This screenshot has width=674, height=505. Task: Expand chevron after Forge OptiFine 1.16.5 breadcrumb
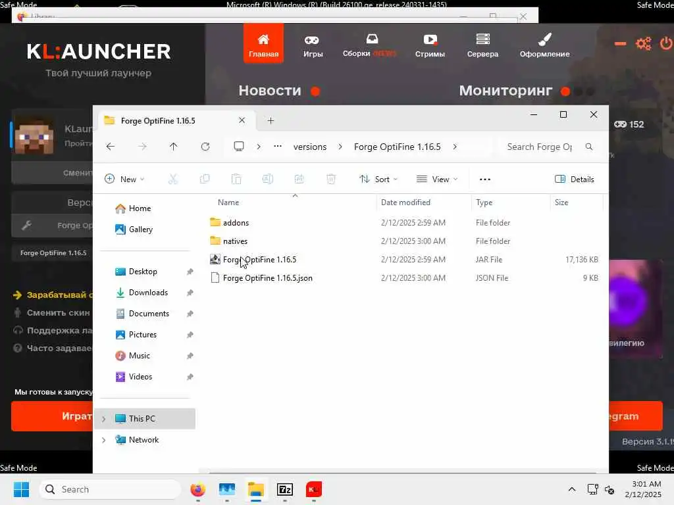[455, 147]
